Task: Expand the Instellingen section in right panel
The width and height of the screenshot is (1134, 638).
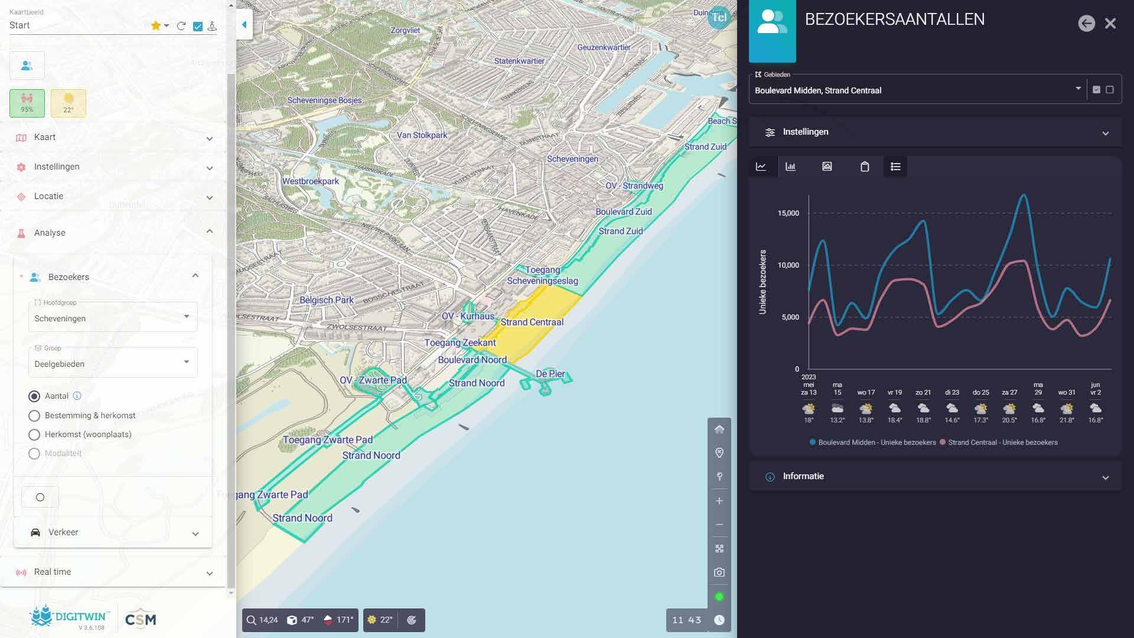Action: (935, 132)
